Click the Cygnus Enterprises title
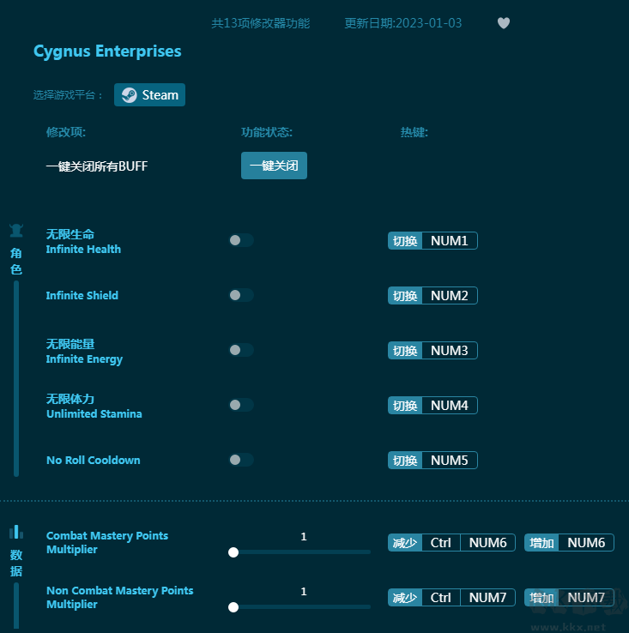 pyautogui.click(x=107, y=51)
